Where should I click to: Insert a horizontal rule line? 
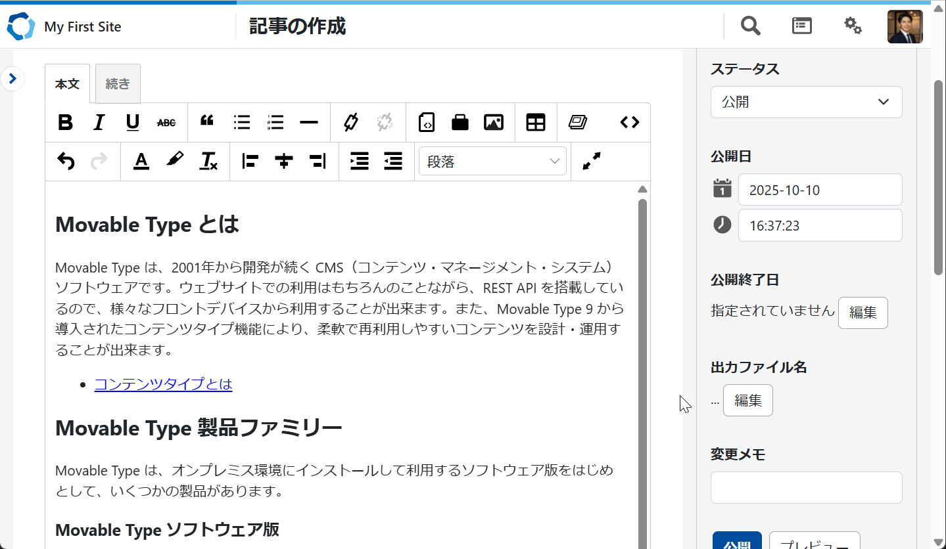308,123
